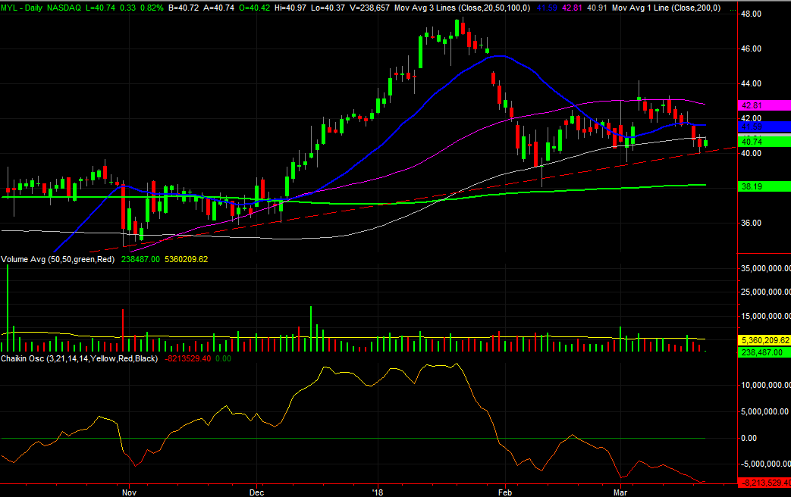Click the Dec label on time axis
Viewport: 791px width, 497px height.
point(257,490)
